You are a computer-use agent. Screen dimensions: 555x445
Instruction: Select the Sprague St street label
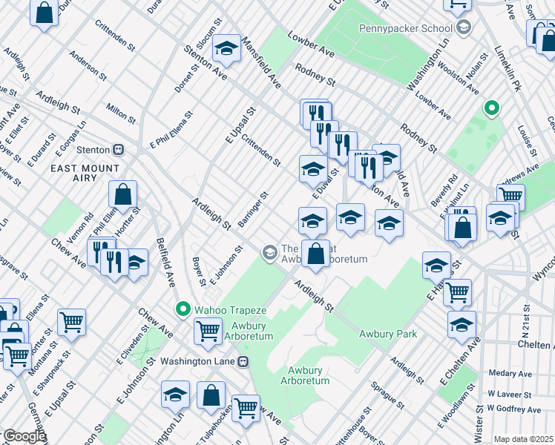(387, 395)
